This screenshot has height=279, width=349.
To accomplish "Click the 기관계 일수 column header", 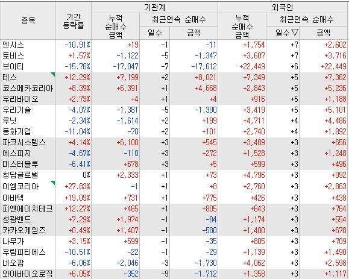I will [x=155, y=33].
